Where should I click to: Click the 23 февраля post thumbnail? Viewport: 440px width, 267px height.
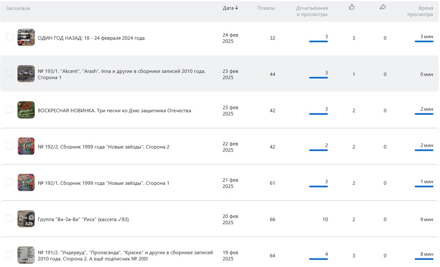click(x=26, y=110)
